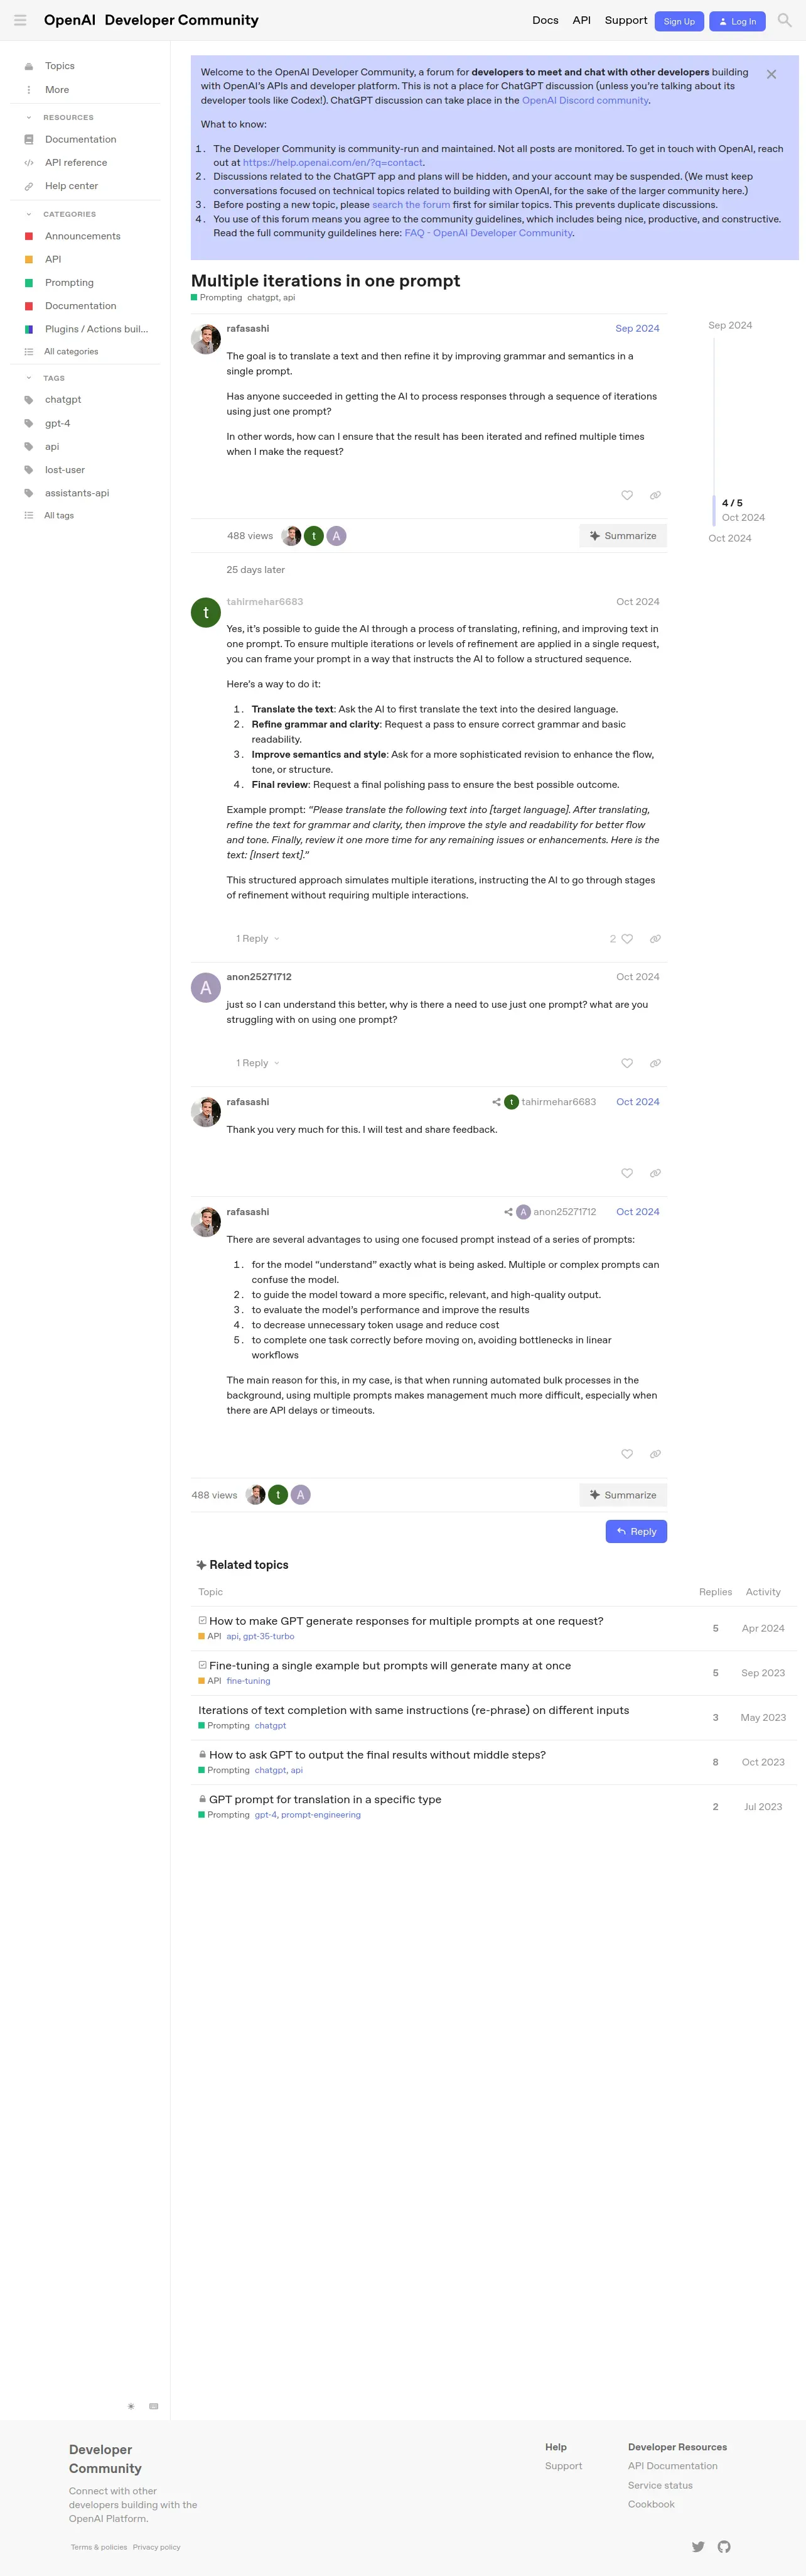Screen dimensions: 806x2576
Task: Select Topics in the sidebar
Action: (60, 66)
